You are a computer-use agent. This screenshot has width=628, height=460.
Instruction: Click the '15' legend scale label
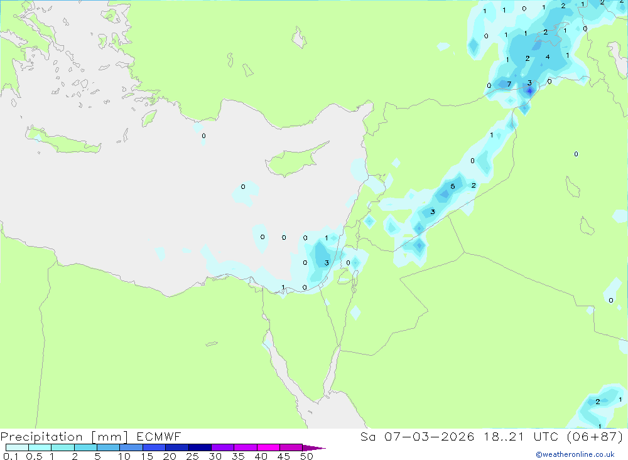click(147, 456)
